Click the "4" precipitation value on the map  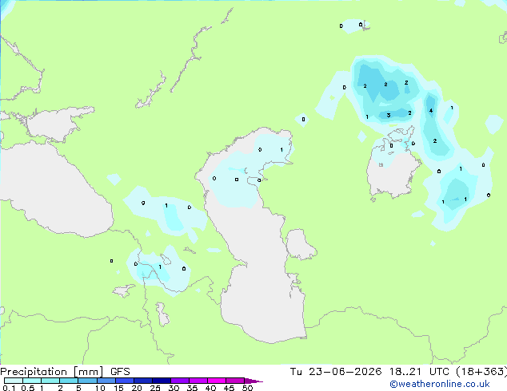(431, 111)
